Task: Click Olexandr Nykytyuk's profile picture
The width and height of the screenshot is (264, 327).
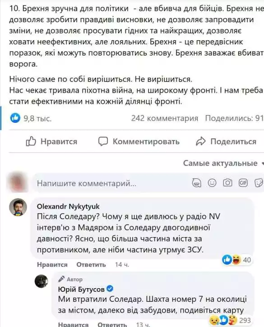Action: pyautogui.click(x=18, y=207)
